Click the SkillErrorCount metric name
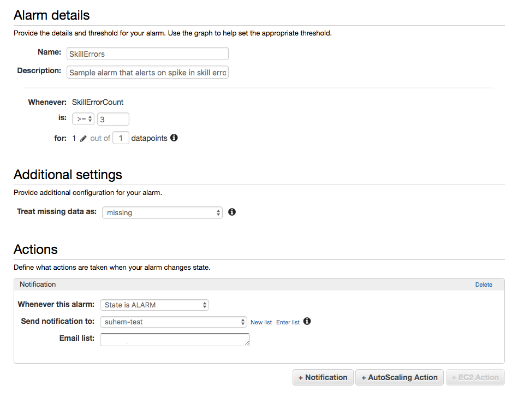 98,102
